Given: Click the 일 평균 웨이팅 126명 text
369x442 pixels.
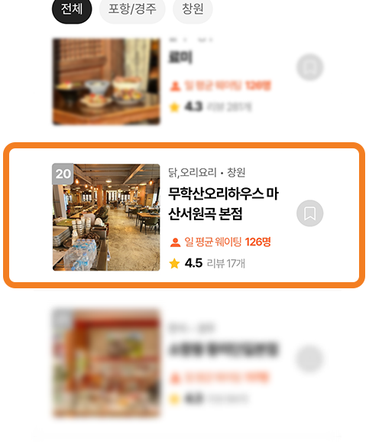Looking at the screenshot, I should pos(228,242).
